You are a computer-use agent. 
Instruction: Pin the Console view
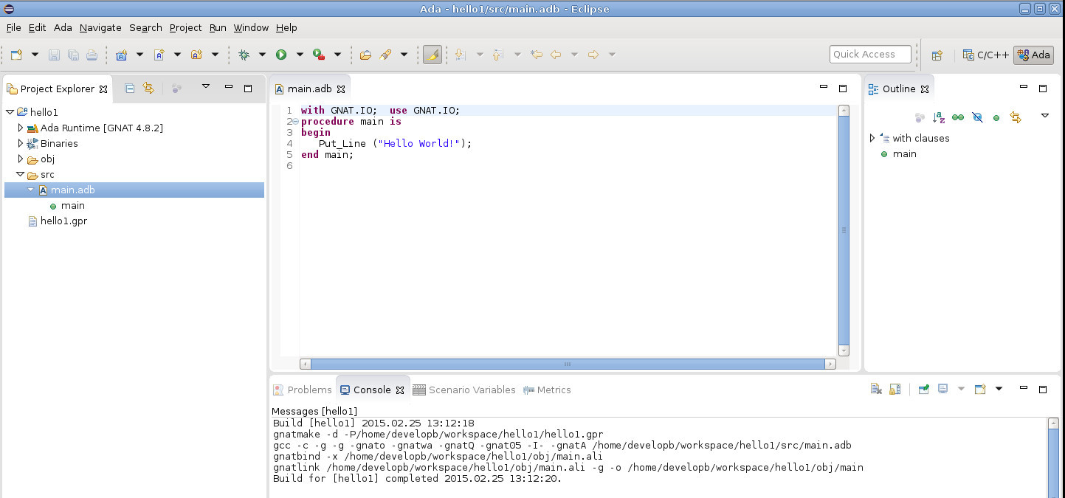923,390
